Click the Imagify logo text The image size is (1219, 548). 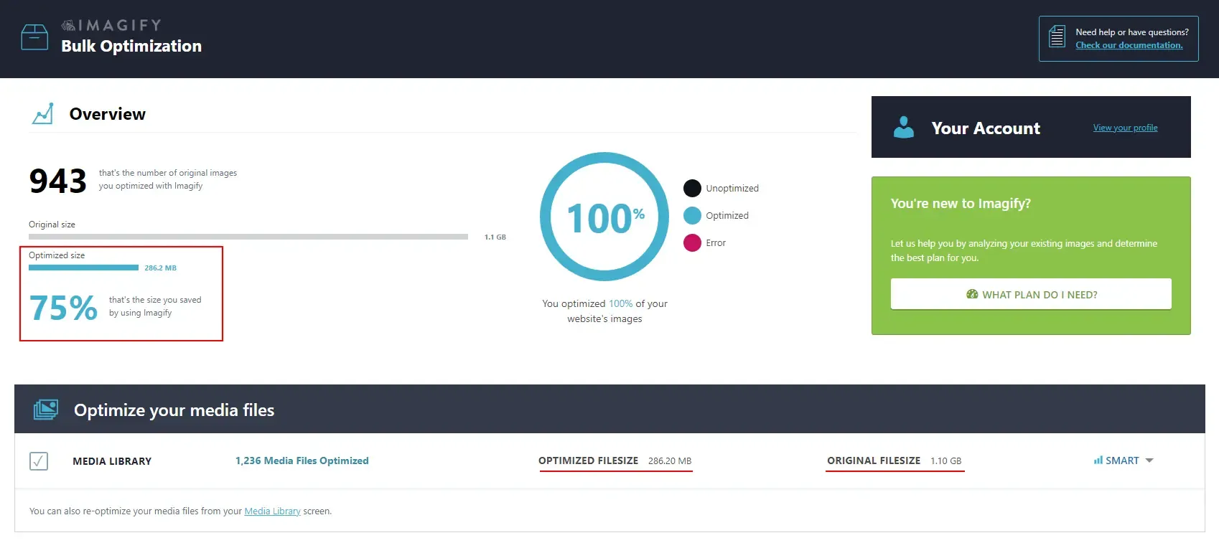click(111, 25)
